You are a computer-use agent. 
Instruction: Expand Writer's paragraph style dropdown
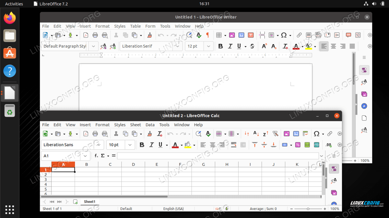[x=93, y=46]
